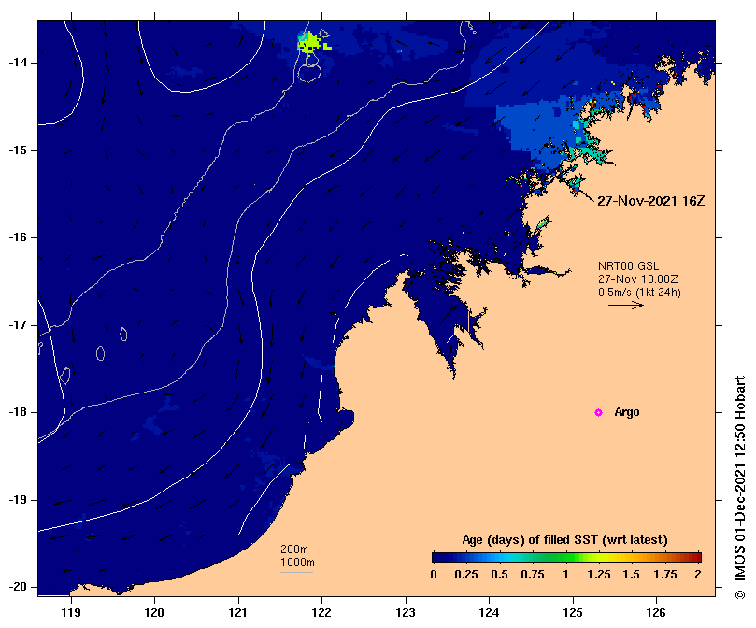The image size is (756, 628).
Task: Click the 0.5m/s reference velocity arrow
Action: click(x=625, y=306)
